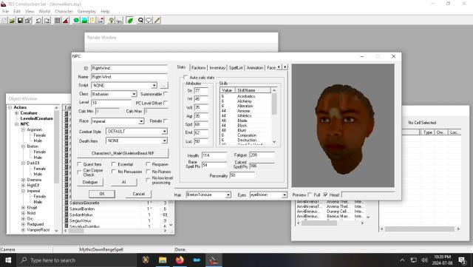The height and width of the screenshot is (267, 473).
Task: Check the PC Level Offset checkbox
Action: (x=166, y=103)
